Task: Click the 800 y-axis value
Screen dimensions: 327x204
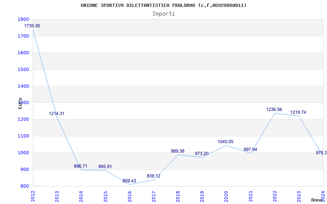Action: point(24,186)
